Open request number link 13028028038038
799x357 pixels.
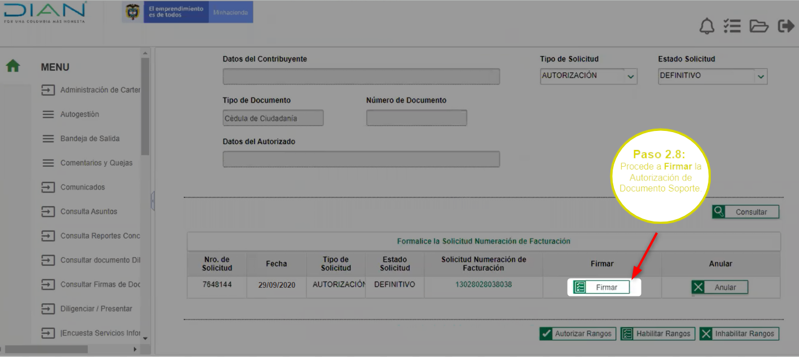(x=483, y=285)
